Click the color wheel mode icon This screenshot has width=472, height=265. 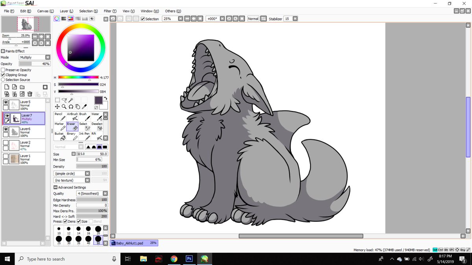[57, 18]
